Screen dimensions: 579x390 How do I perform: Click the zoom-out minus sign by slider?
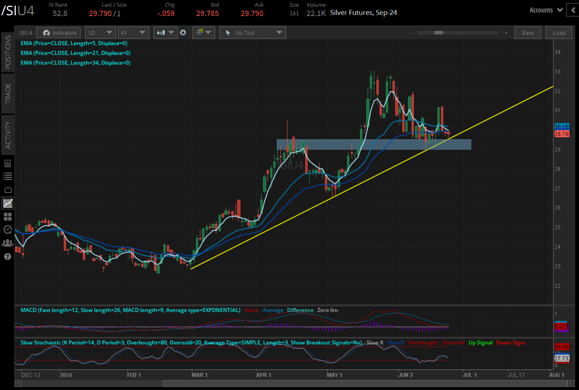(x=410, y=33)
